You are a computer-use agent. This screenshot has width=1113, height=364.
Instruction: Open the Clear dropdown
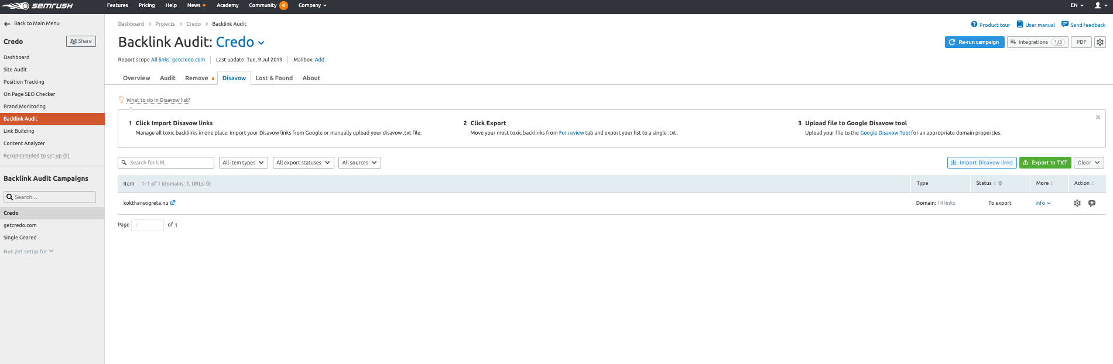(x=1089, y=163)
